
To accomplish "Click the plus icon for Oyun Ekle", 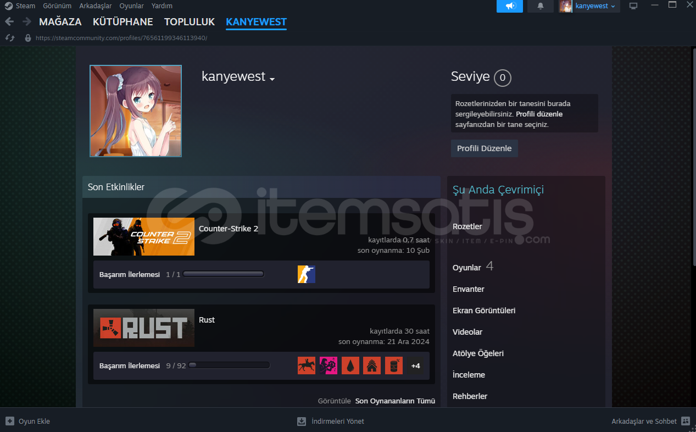I will (x=10, y=421).
